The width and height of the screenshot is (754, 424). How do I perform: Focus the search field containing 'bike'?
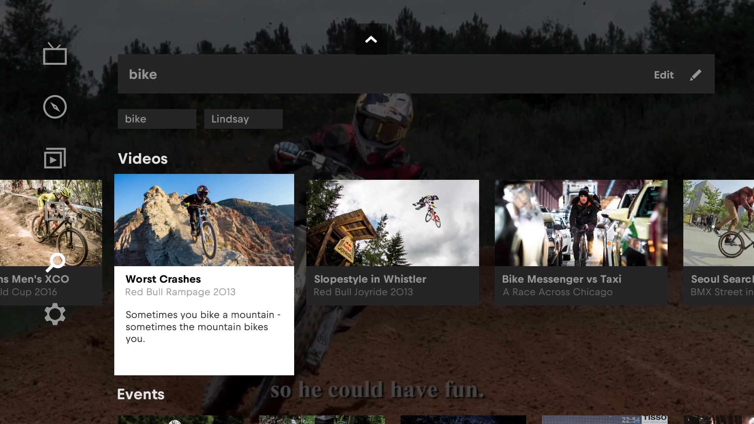(x=416, y=74)
